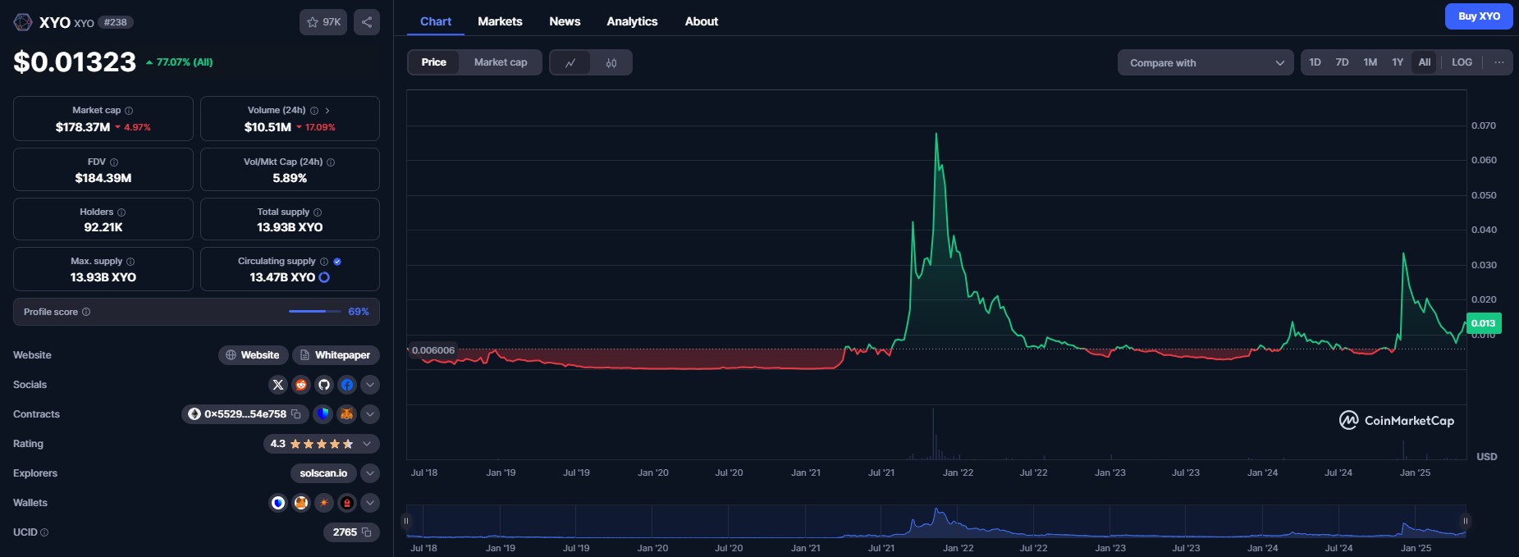Click the left handle of range slider
1519x557 pixels.
click(x=405, y=521)
